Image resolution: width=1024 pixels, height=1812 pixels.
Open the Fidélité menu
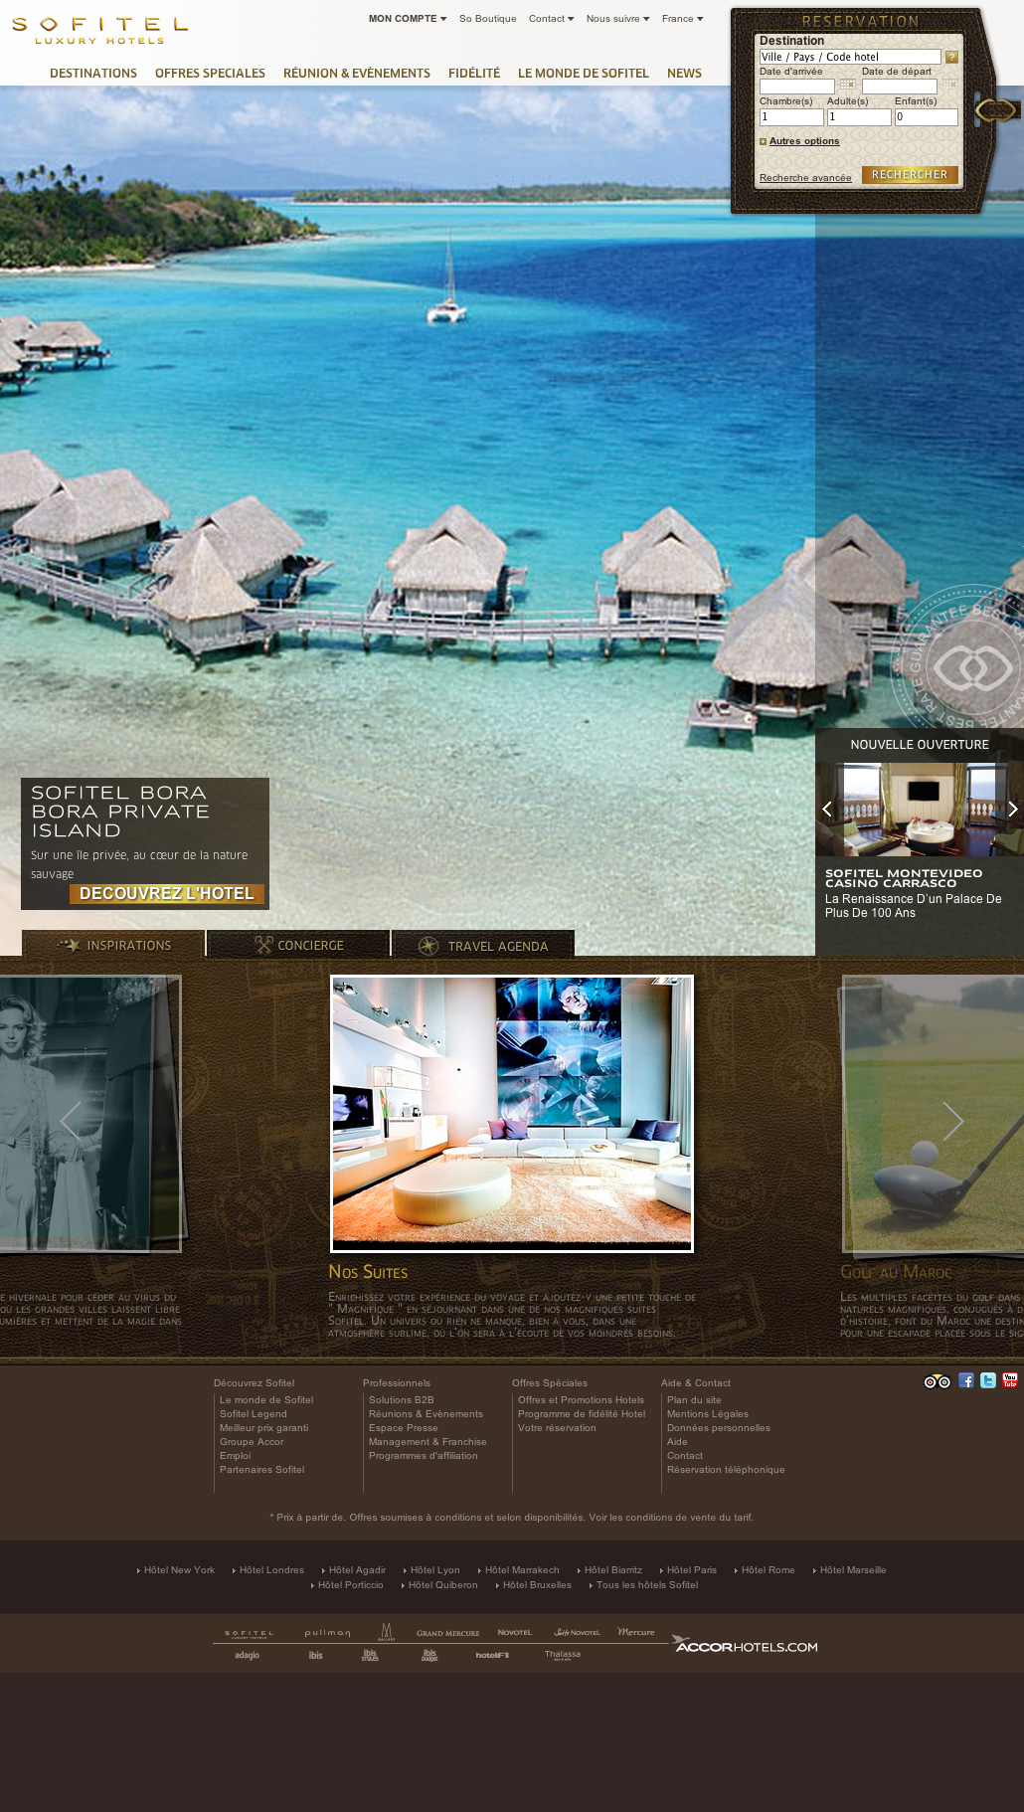pos(474,74)
